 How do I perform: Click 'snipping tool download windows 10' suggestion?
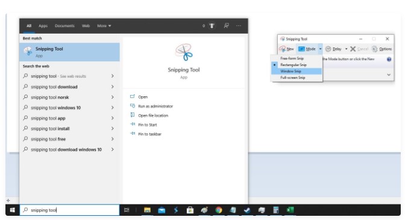click(69, 149)
